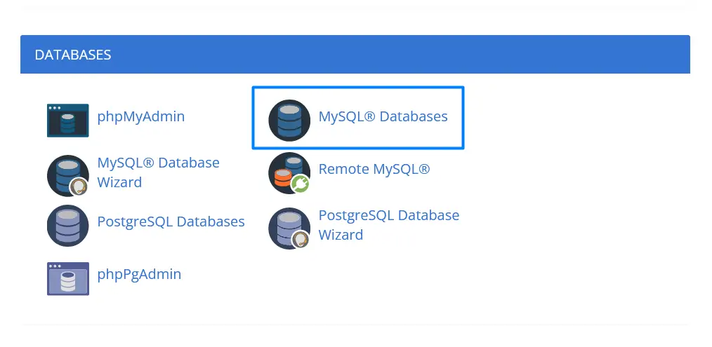
Task: Select the MySQL® Database Wizard text link
Action: [x=158, y=172]
